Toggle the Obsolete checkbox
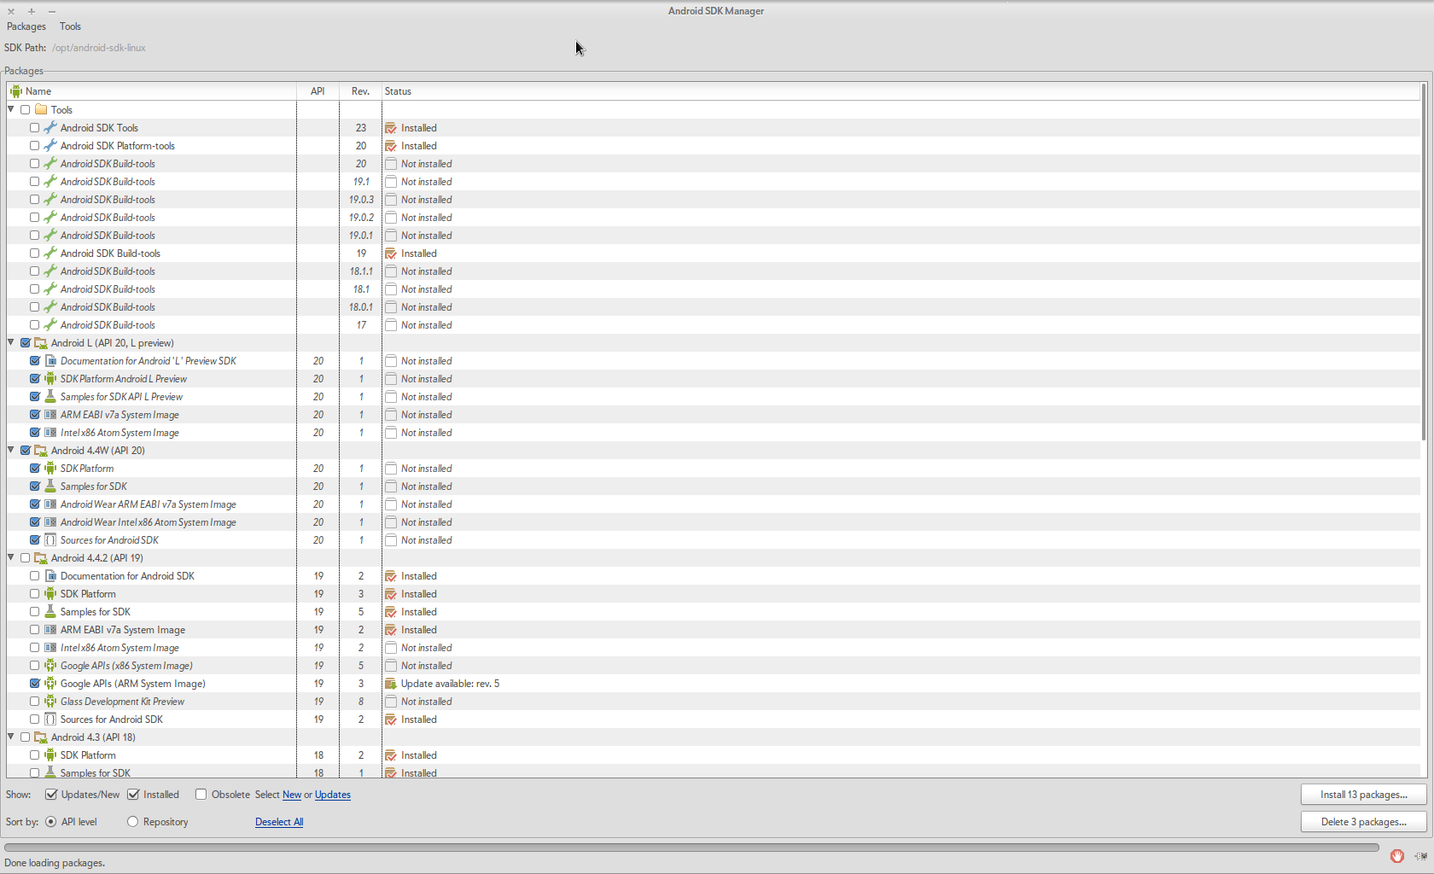1434x874 pixels. pos(201,795)
